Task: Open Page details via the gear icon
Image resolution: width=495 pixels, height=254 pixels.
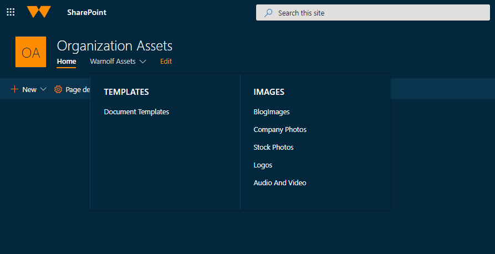Action: tap(58, 89)
